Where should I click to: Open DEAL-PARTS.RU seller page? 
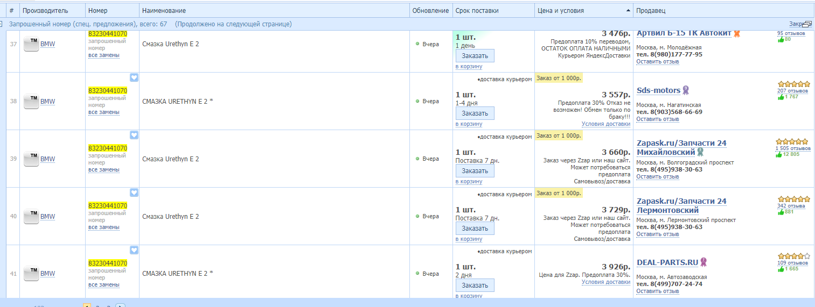[x=667, y=262]
